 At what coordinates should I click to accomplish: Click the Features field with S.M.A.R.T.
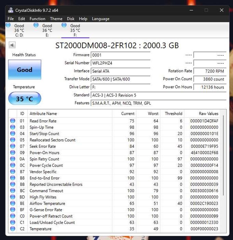coord(158,103)
